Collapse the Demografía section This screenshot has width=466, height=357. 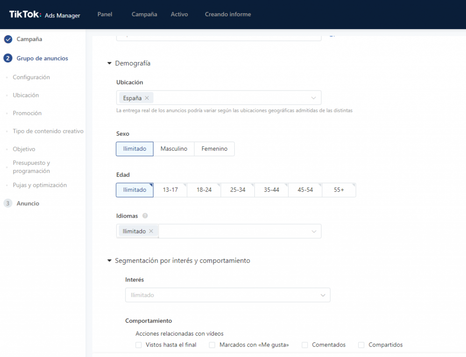click(109, 63)
